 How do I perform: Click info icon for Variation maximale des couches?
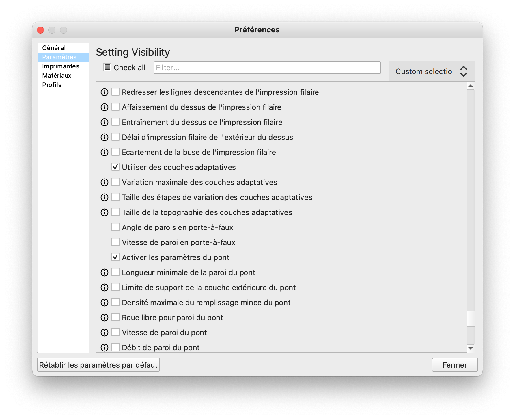coord(105,182)
